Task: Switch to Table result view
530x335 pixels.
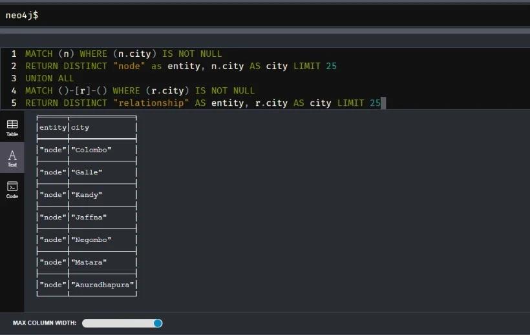Action: coord(12,128)
